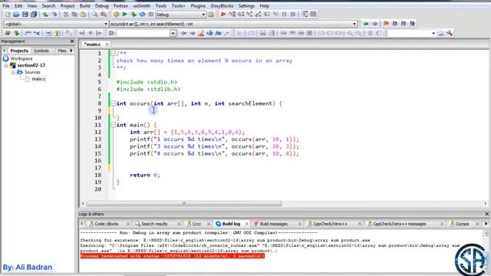Fold the occurs function at line 8
Screen dimensions: 491x276
pos(113,103)
